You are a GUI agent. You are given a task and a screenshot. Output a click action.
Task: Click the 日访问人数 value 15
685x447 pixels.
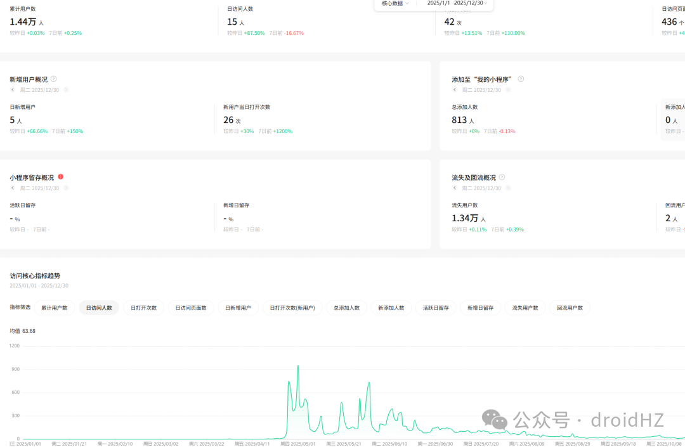(232, 22)
